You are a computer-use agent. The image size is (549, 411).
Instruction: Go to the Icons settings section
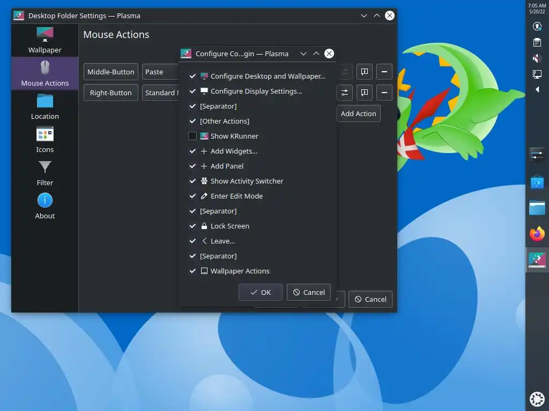(45, 140)
